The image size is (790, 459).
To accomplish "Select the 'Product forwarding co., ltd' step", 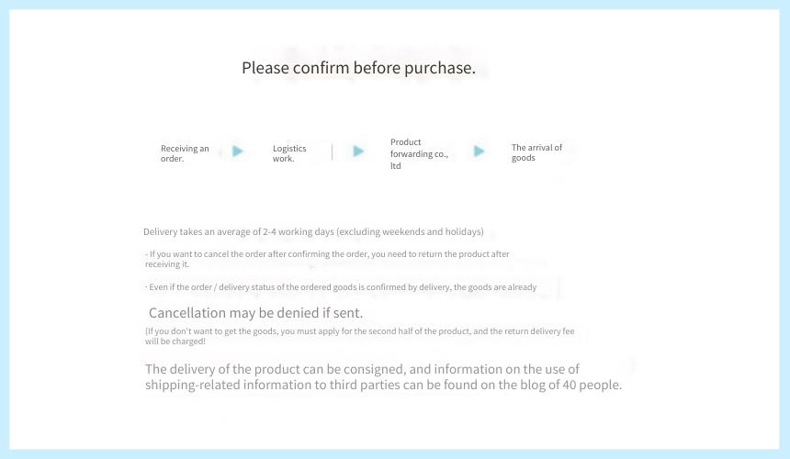I will [419, 153].
